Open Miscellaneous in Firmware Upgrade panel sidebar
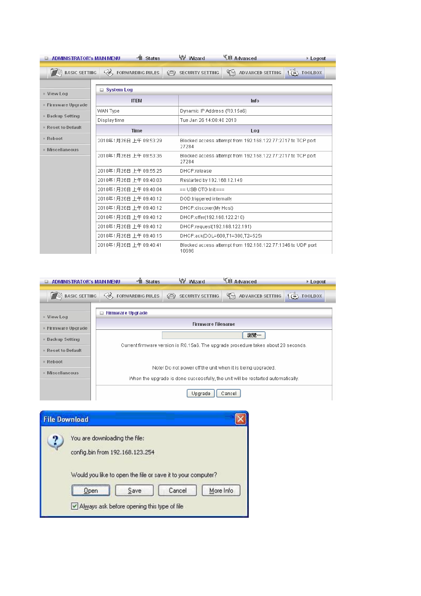421x596 pixels. coord(63,373)
